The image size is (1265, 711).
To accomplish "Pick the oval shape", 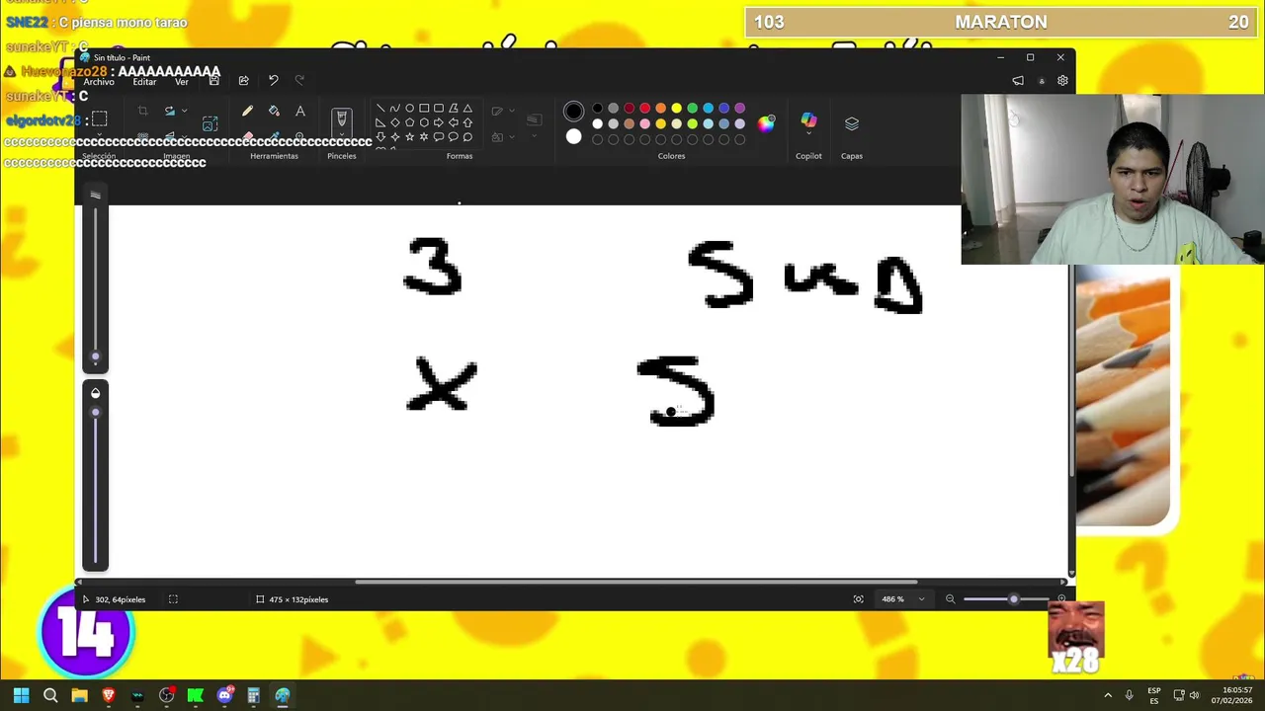I will pyautogui.click(x=409, y=109).
